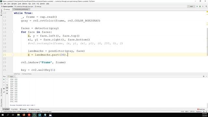Screen dimensions: 208x117
Task: Switch to the main.py editor tab
Action: click(7, 9)
